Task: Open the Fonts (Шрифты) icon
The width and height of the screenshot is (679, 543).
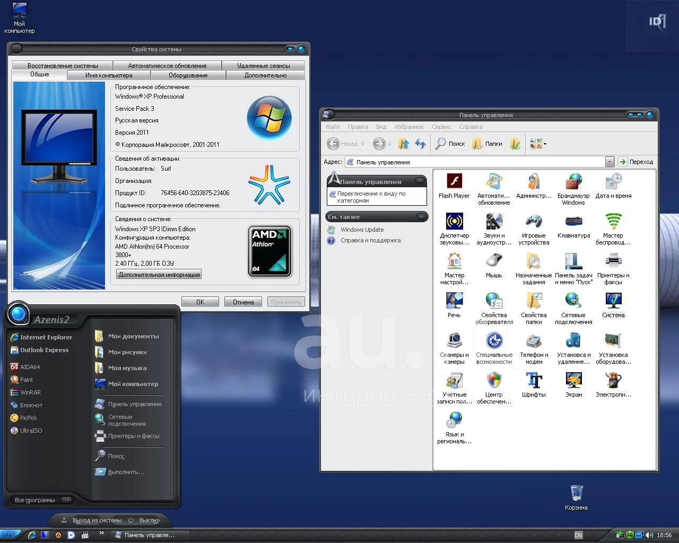Action: [x=534, y=384]
